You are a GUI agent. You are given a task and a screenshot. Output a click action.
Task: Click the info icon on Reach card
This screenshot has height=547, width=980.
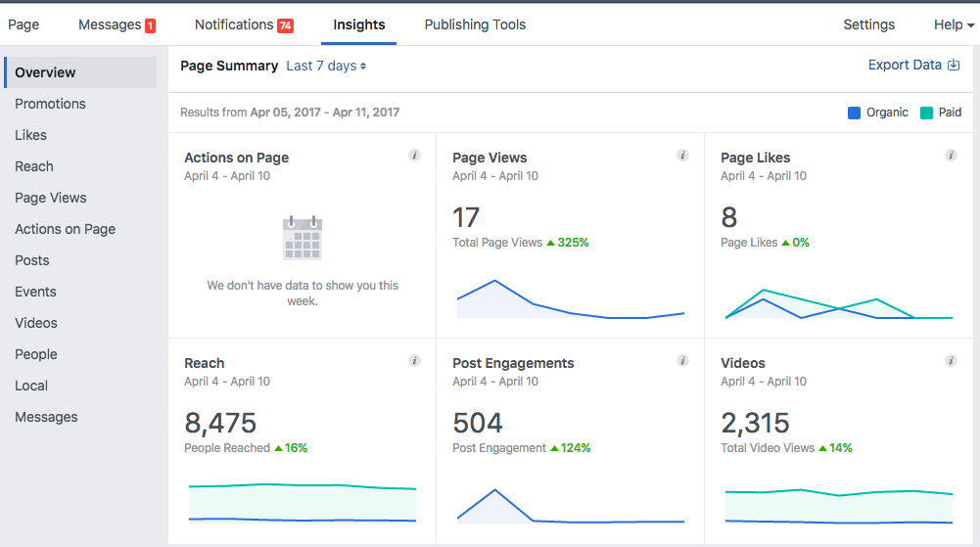click(x=414, y=360)
